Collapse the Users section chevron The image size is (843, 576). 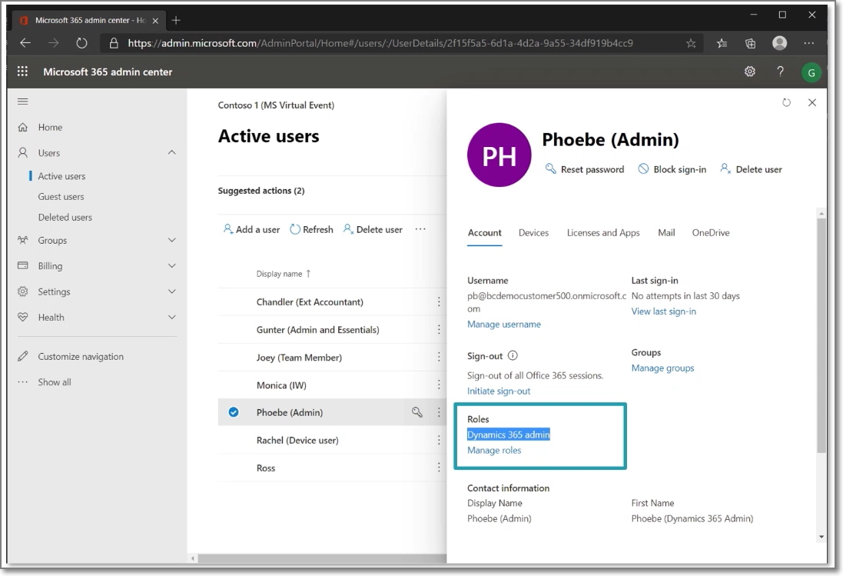click(171, 153)
